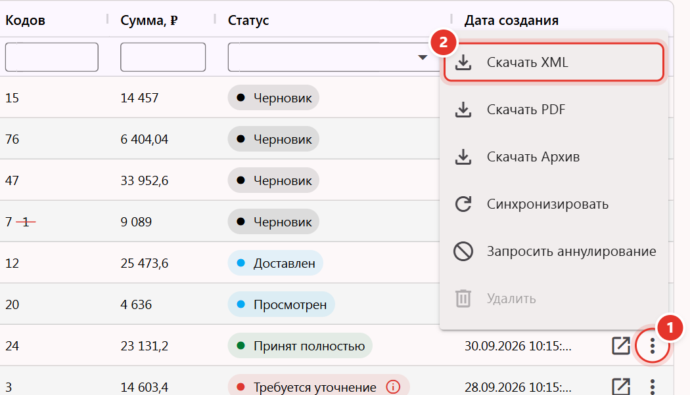Expand the Статус filter dropdown
The height and width of the screenshot is (395, 690).
click(423, 57)
